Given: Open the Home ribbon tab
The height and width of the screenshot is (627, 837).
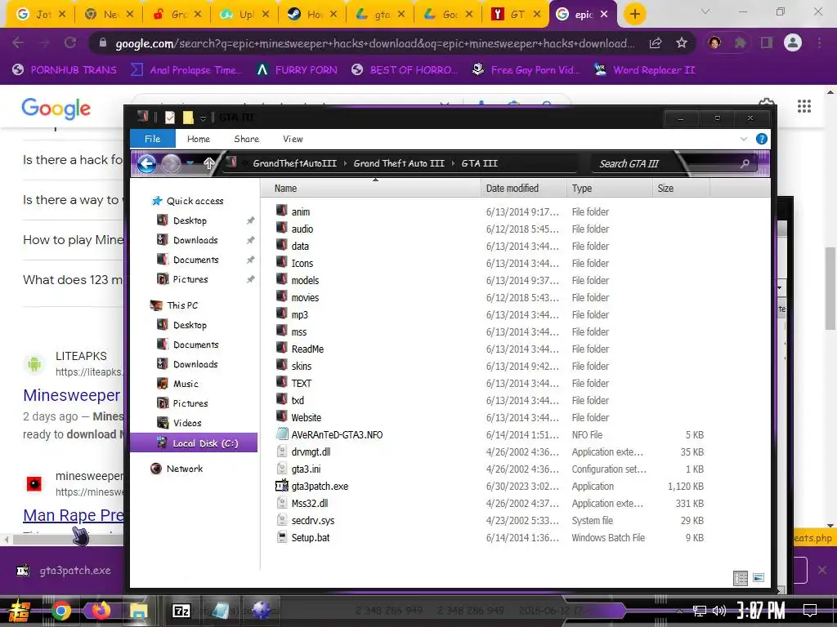Looking at the screenshot, I should click(199, 139).
